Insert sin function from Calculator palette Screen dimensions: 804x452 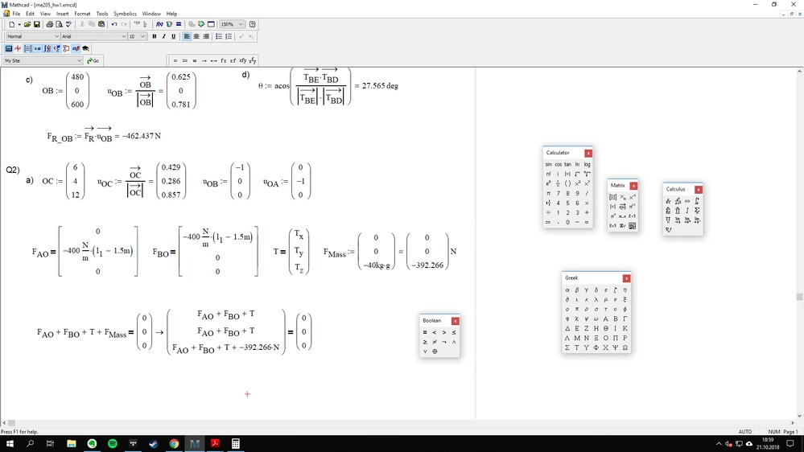coord(549,165)
